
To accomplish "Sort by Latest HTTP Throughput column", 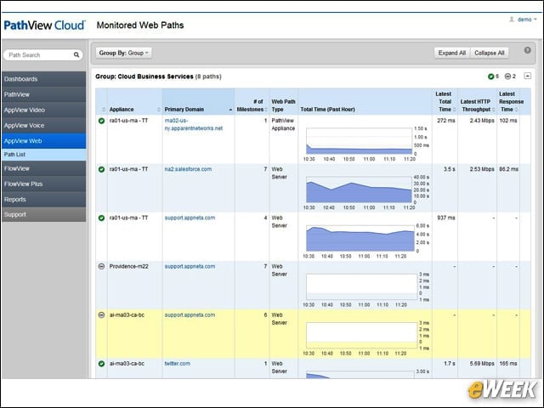I will tap(477, 102).
